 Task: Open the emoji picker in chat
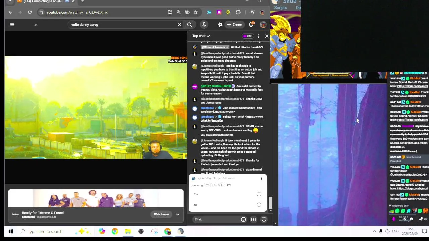tap(243, 220)
